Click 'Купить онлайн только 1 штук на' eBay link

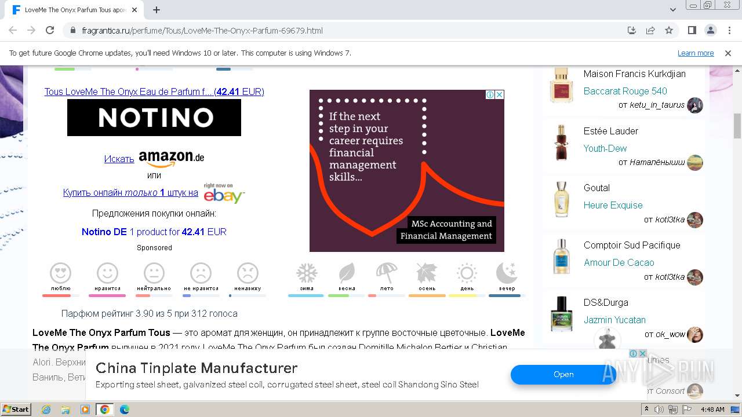(x=130, y=192)
